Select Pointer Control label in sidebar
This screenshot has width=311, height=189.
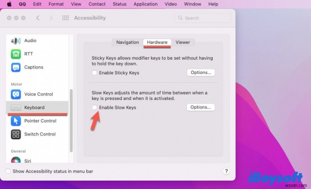coord(40,121)
